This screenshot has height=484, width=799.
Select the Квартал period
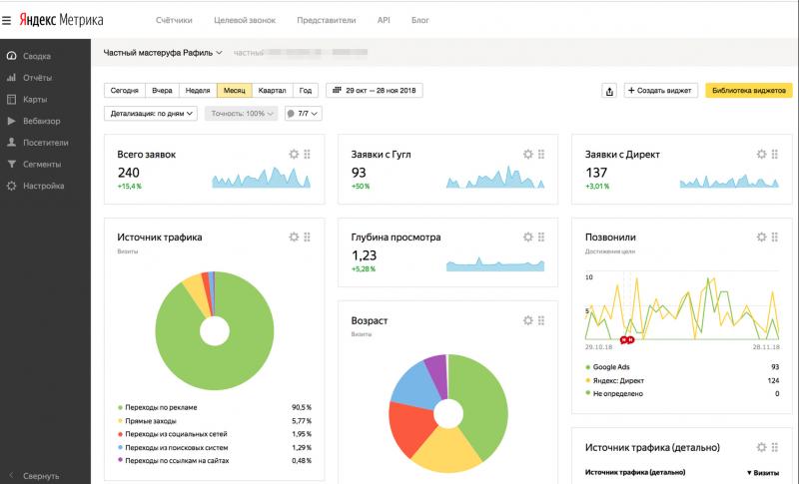[x=272, y=91]
